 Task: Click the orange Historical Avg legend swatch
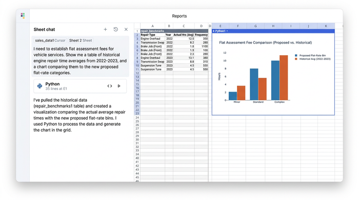pyautogui.click(x=296, y=59)
